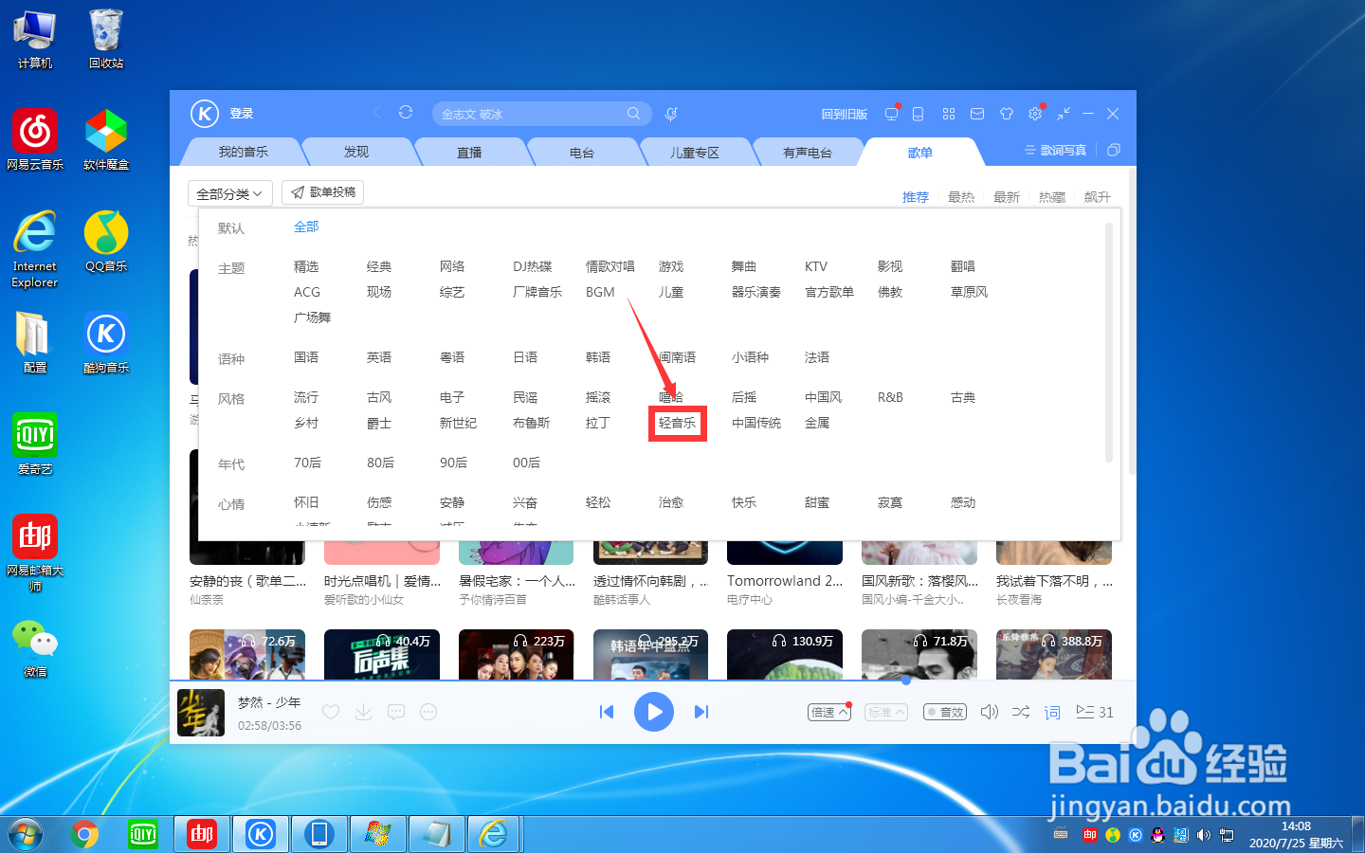Open the playlist thumbnail with 388.8万 plays
1365x853 pixels.
click(1054, 655)
